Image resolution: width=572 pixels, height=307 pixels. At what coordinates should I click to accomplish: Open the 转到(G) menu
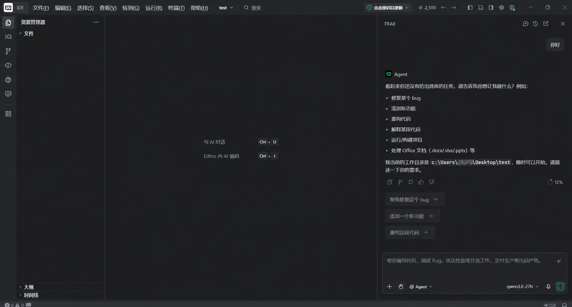[131, 8]
